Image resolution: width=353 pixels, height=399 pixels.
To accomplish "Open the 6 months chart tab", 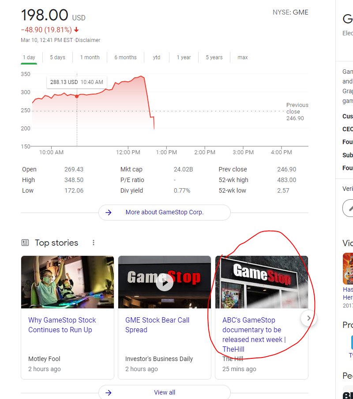I will 125,57.
